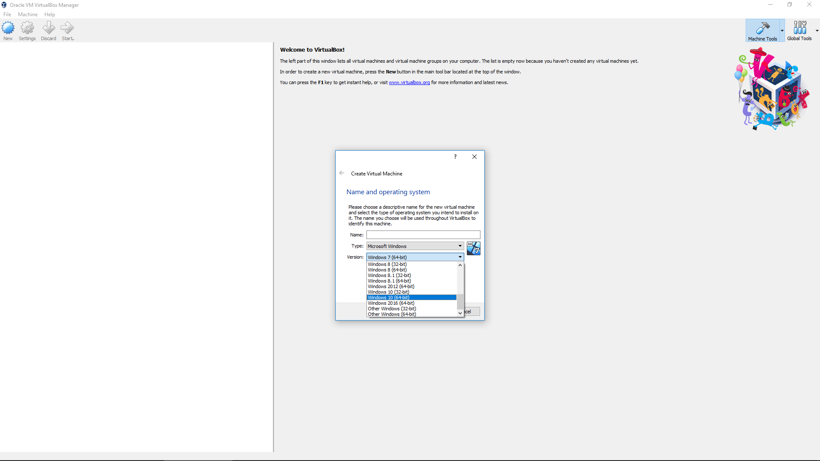The image size is (820, 461).
Task: Open machine Settings gear icon
Action: pyautogui.click(x=27, y=28)
